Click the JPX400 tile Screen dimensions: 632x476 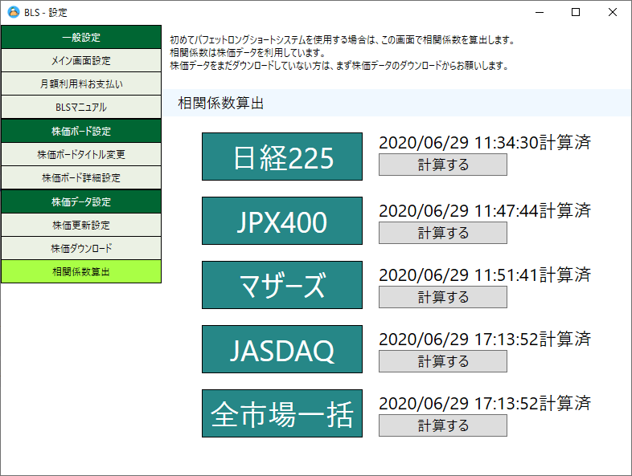point(282,221)
